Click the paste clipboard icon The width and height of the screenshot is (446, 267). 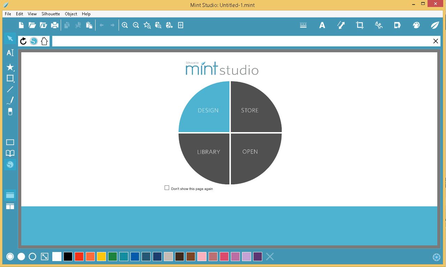[89, 25]
